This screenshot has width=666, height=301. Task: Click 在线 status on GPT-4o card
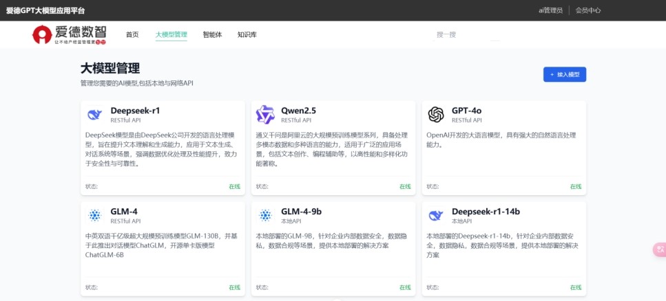coord(576,186)
